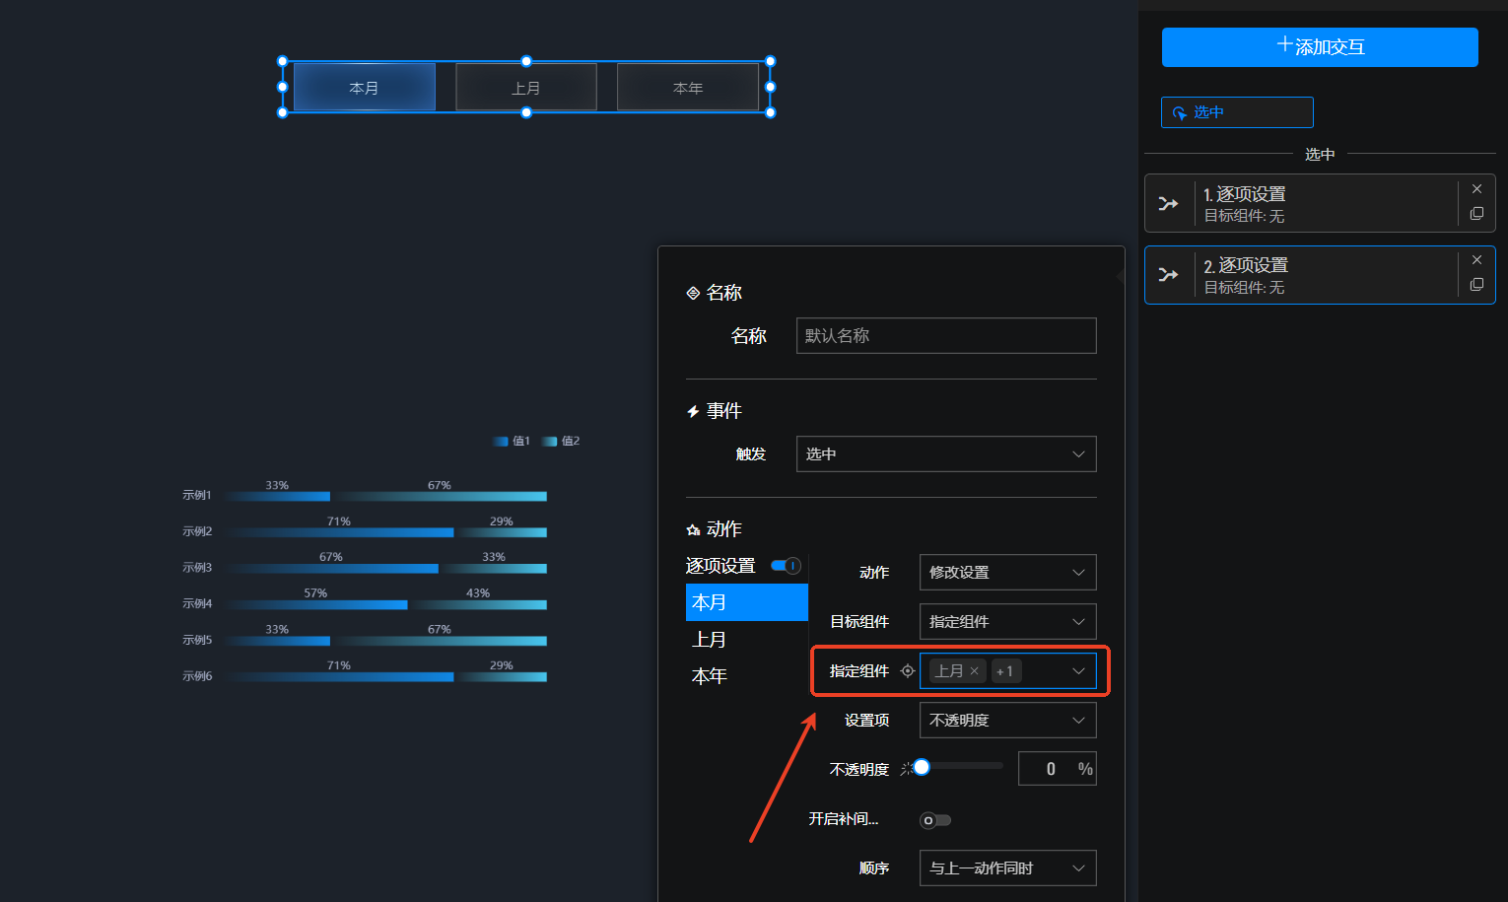Enable the 开启补间 toggle
This screenshot has width=1508, height=902.
click(934, 820)
